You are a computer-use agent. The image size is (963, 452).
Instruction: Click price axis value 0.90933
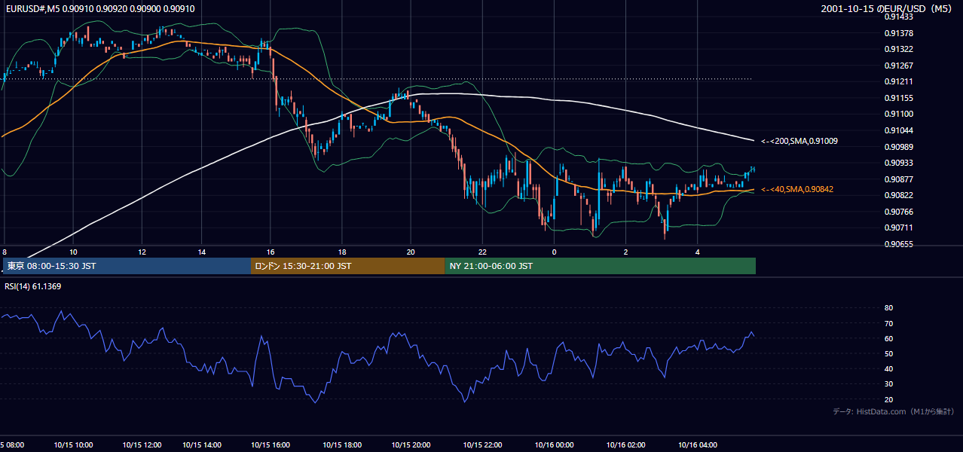pyautogui.click(x=899, y=163)
